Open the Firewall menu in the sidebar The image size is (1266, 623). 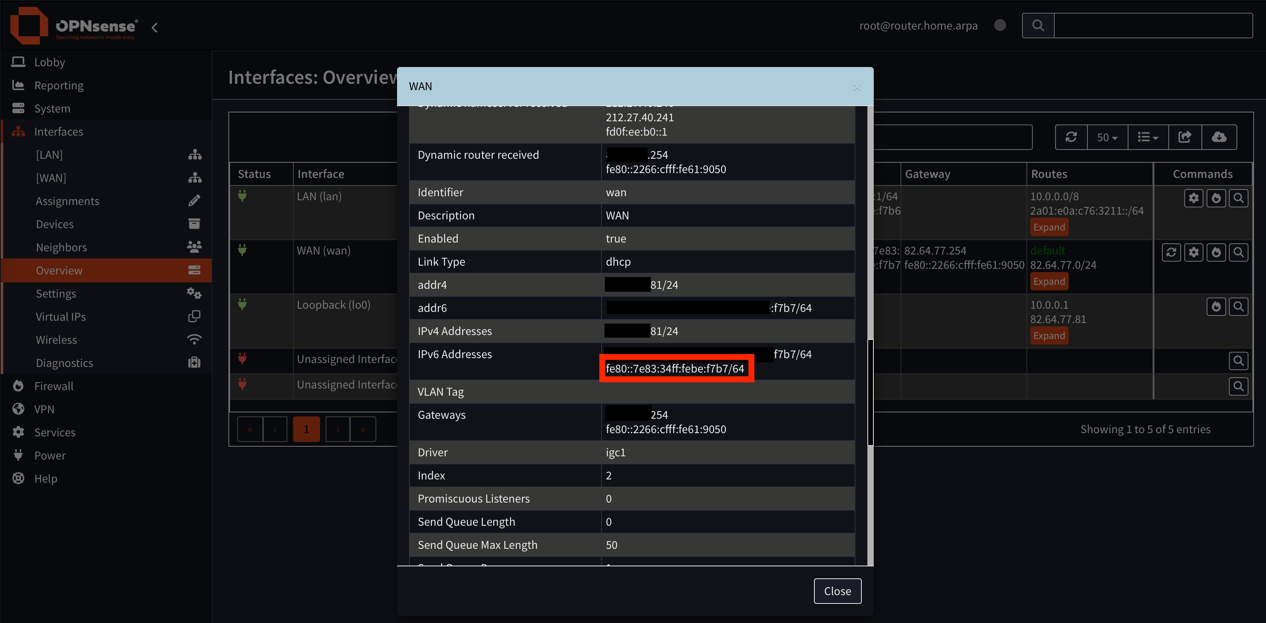coord(53,386)
